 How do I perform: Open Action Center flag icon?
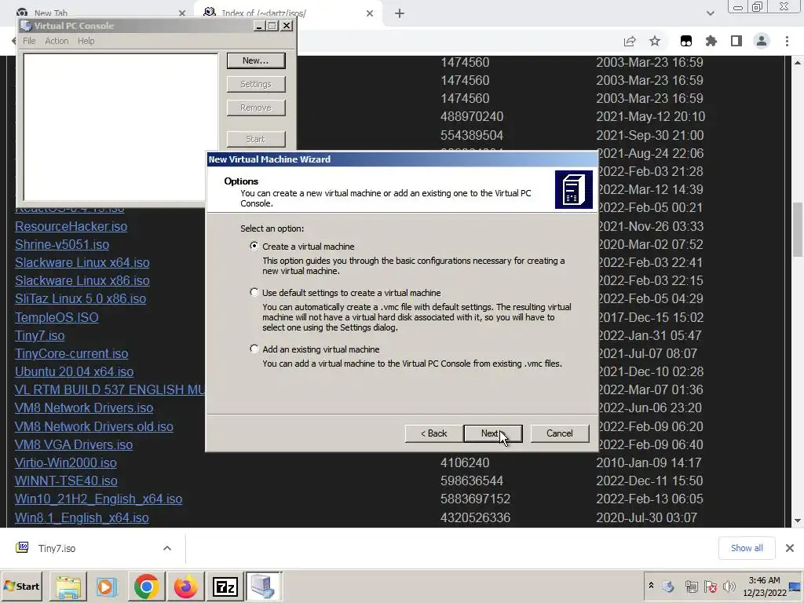click(x=710, y=586)
